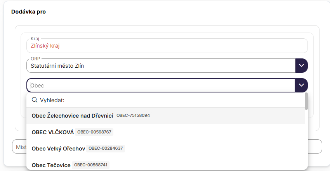This screenshot has width=330, height=171.
Task: Click the Dodávka pro heading
Action: coord(28,12)
